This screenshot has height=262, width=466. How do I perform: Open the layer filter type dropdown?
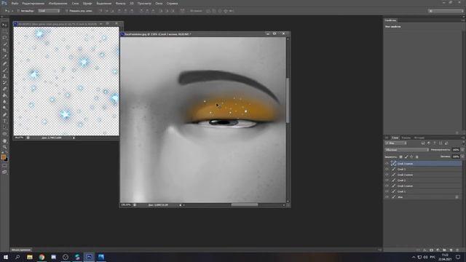tap(396, 143)
